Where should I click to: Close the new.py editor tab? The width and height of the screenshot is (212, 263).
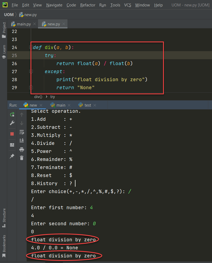pyautogui.click(x=64, y=24)
